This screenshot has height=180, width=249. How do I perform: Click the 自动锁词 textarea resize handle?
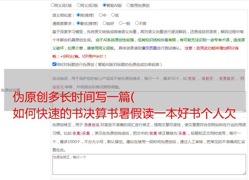pos(244,110)
